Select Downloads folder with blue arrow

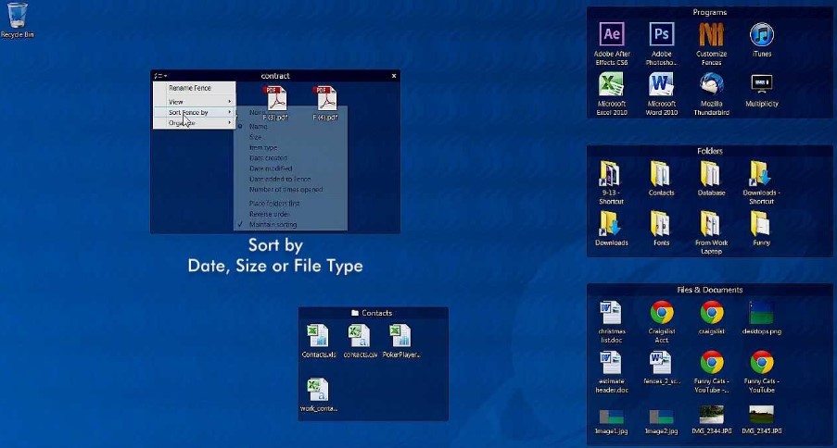point(612,224)
